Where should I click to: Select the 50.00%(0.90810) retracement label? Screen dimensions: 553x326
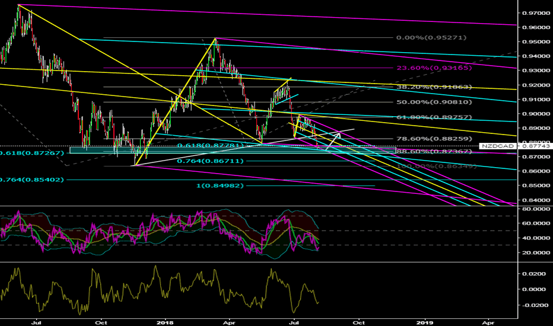pos(434,102)
